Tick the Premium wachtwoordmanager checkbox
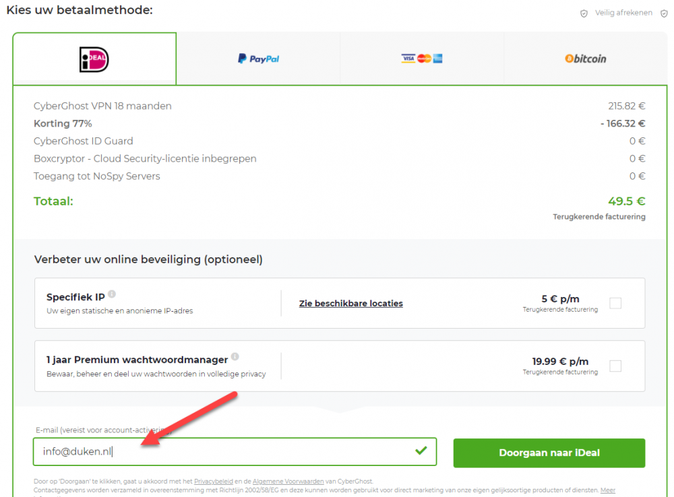This screenshot has width=674, height=497. click(x=615, y=366)
